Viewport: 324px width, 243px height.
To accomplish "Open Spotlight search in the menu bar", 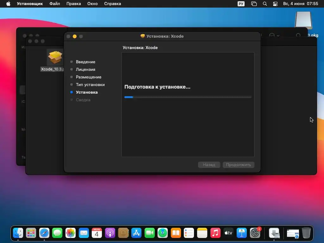I will (x=265, y=4).
